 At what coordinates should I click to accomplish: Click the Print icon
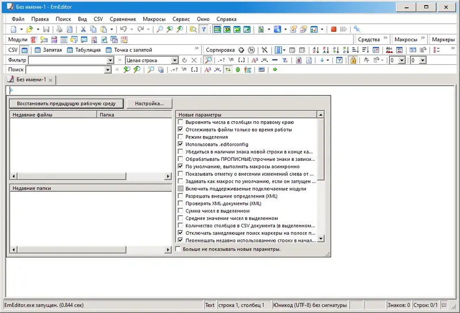point(60,29)
